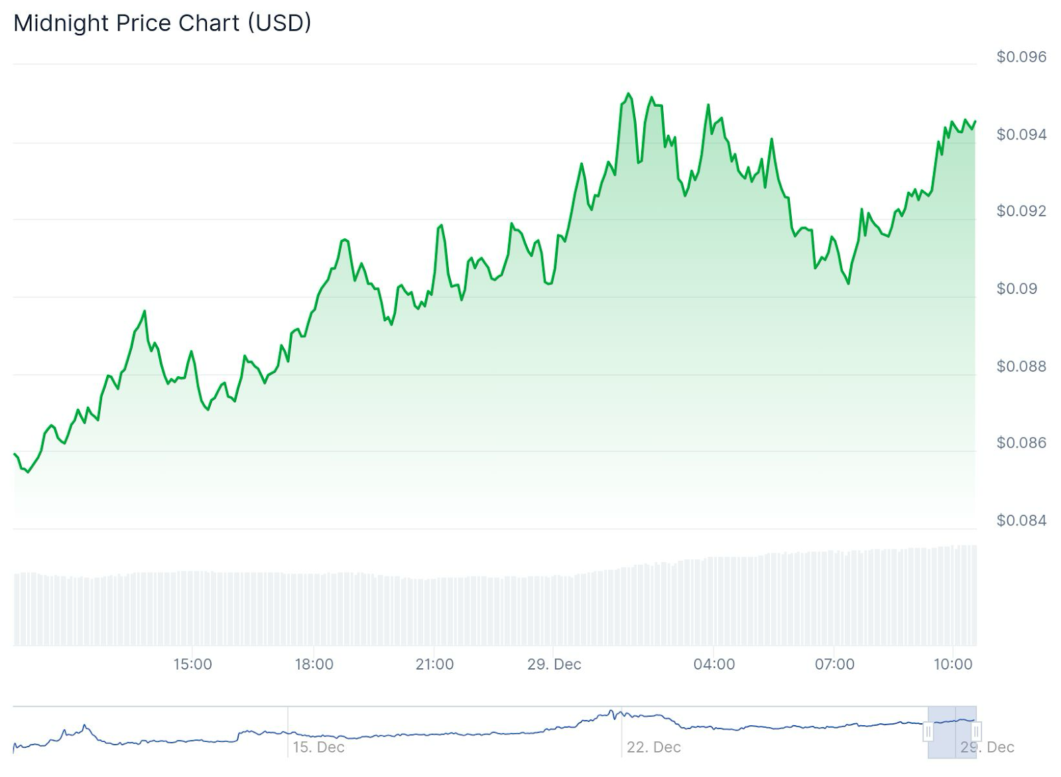This screenshot has width=1061, height=777.
Task: Click the right range selector handle
Action: 976,732
